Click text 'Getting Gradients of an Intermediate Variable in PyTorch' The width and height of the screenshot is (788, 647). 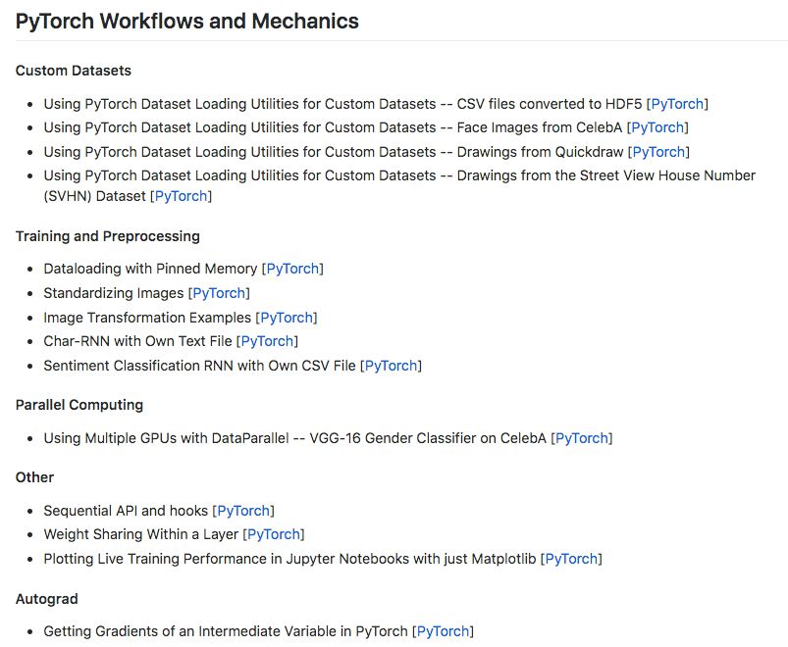226,631
